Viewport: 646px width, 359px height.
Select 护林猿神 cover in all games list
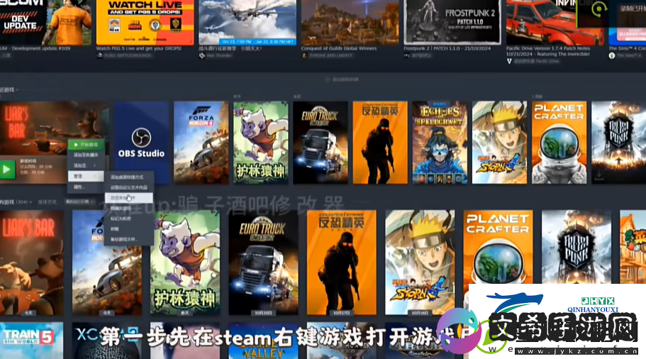click(x=185, y=263)
